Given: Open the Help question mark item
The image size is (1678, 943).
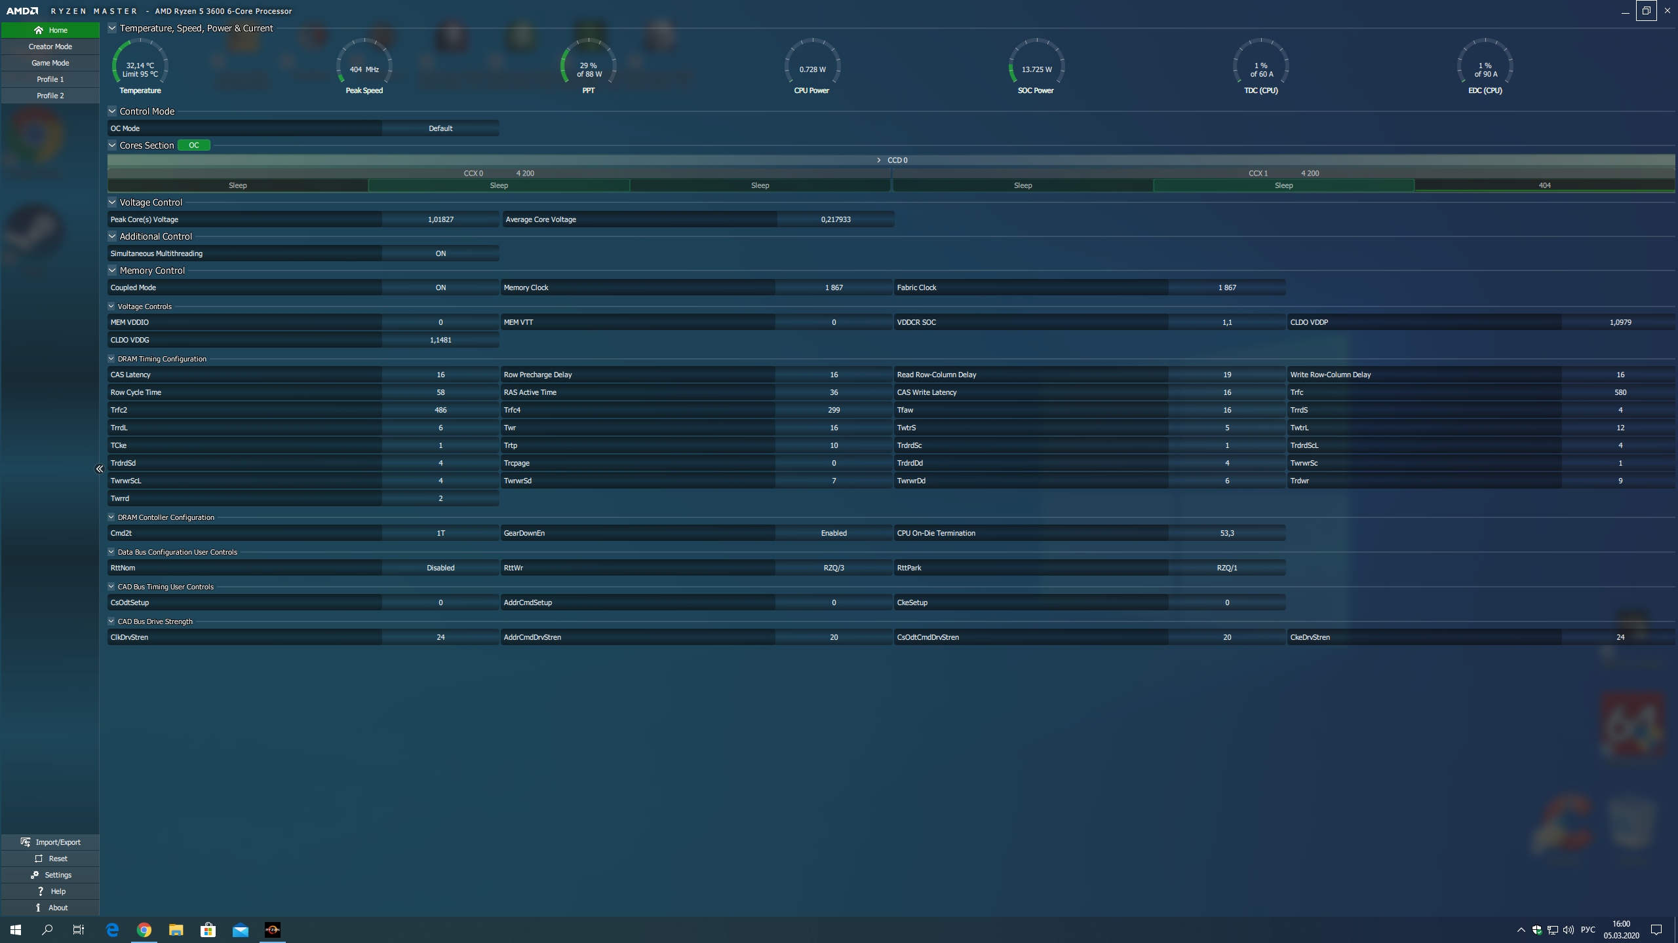Looking at the screenshot, I should pos(41,891).
